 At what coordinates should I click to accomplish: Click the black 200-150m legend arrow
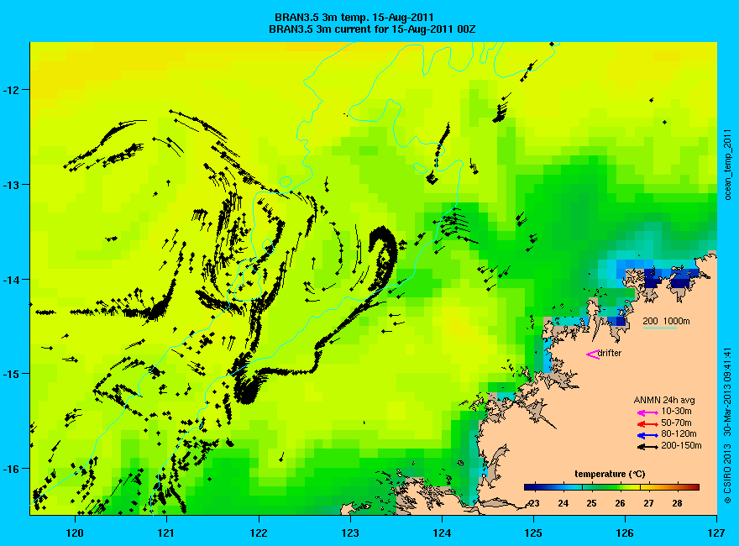647,447
